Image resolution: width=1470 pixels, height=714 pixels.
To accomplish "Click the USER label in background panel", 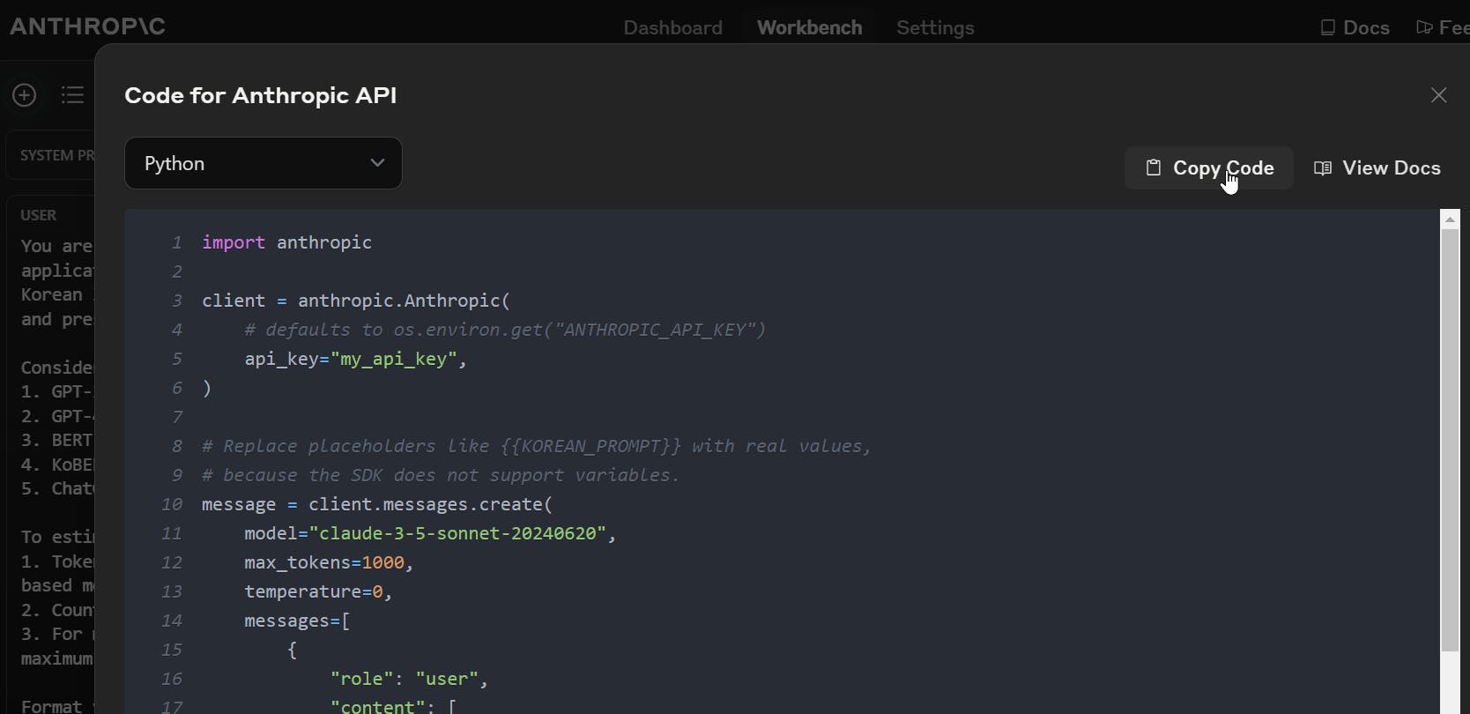I will [38, 215].
